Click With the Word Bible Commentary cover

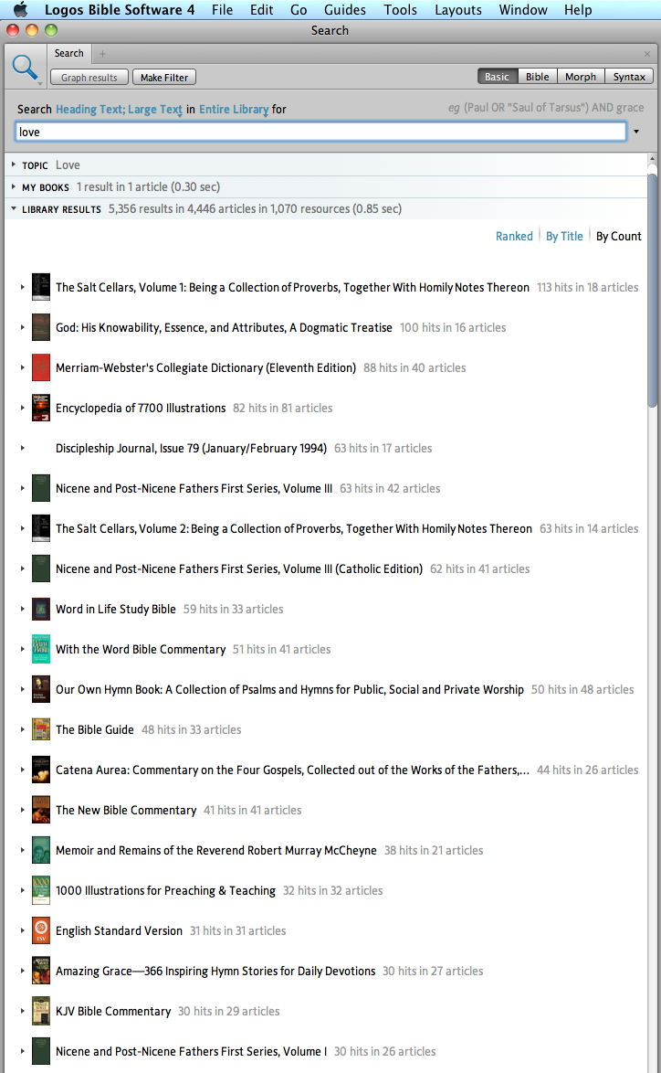click(41, 650)
